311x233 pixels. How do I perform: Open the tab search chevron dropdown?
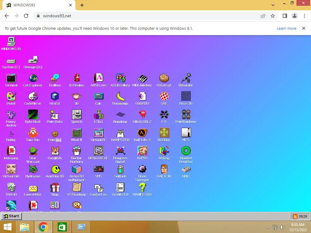click(273, 5)
